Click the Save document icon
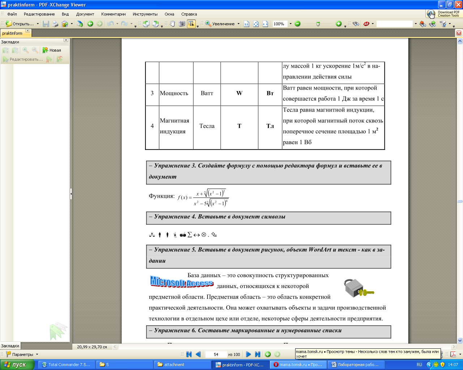 point(46,24)
